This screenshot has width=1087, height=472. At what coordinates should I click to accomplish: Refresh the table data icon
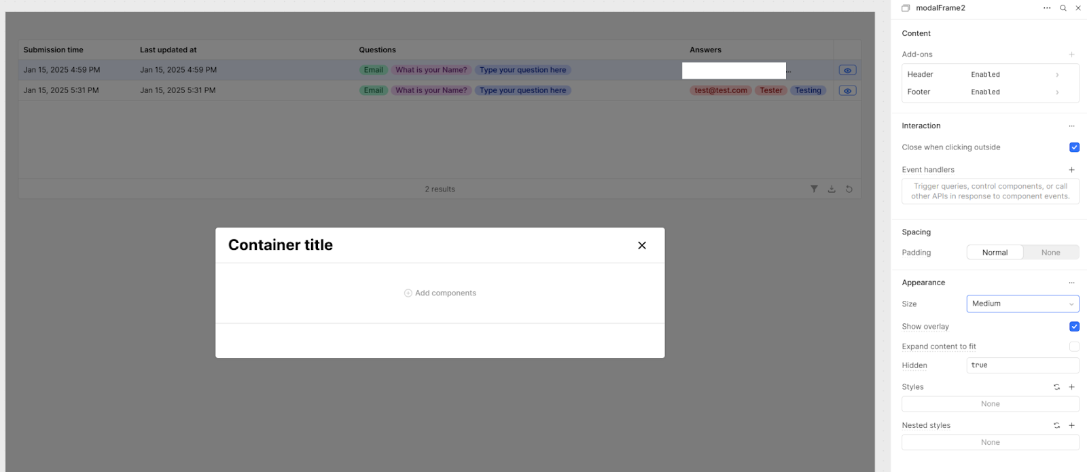(849, 189)
